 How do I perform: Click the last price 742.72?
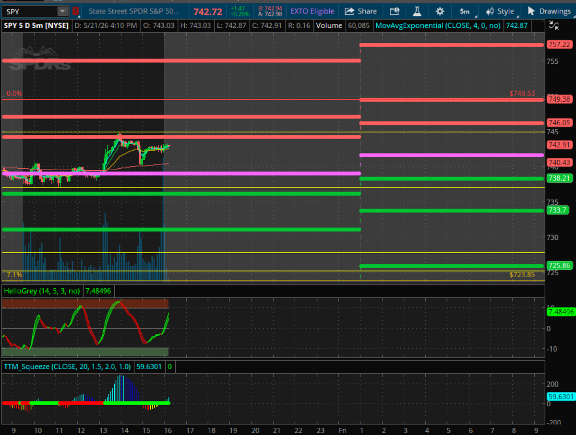coord(207,12)
